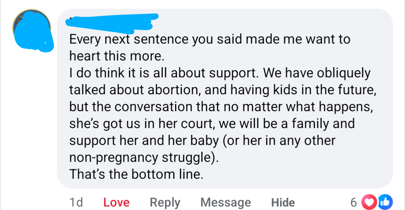405x210 pixels.
Task: Click the text 'non-pregnancy struggle'
Action: coord(142,157)
